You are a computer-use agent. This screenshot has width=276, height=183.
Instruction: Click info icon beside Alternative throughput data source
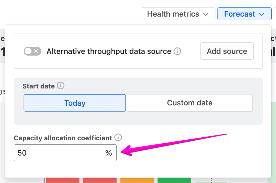point(177,51)
